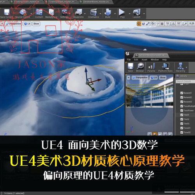Expand the Hierarchy dropdown arrow
This screenshot has width=195, height=195.
[186, 67]
